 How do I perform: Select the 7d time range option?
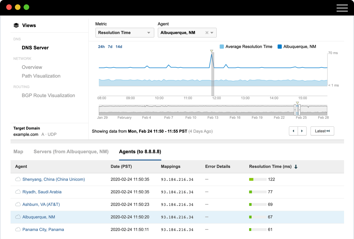coord(109,46)
